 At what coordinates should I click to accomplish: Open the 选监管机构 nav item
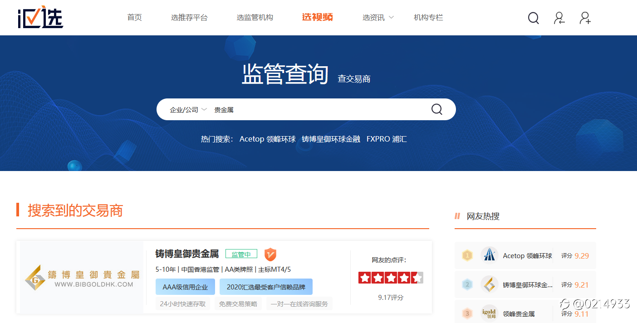click(x=255, y=17)
